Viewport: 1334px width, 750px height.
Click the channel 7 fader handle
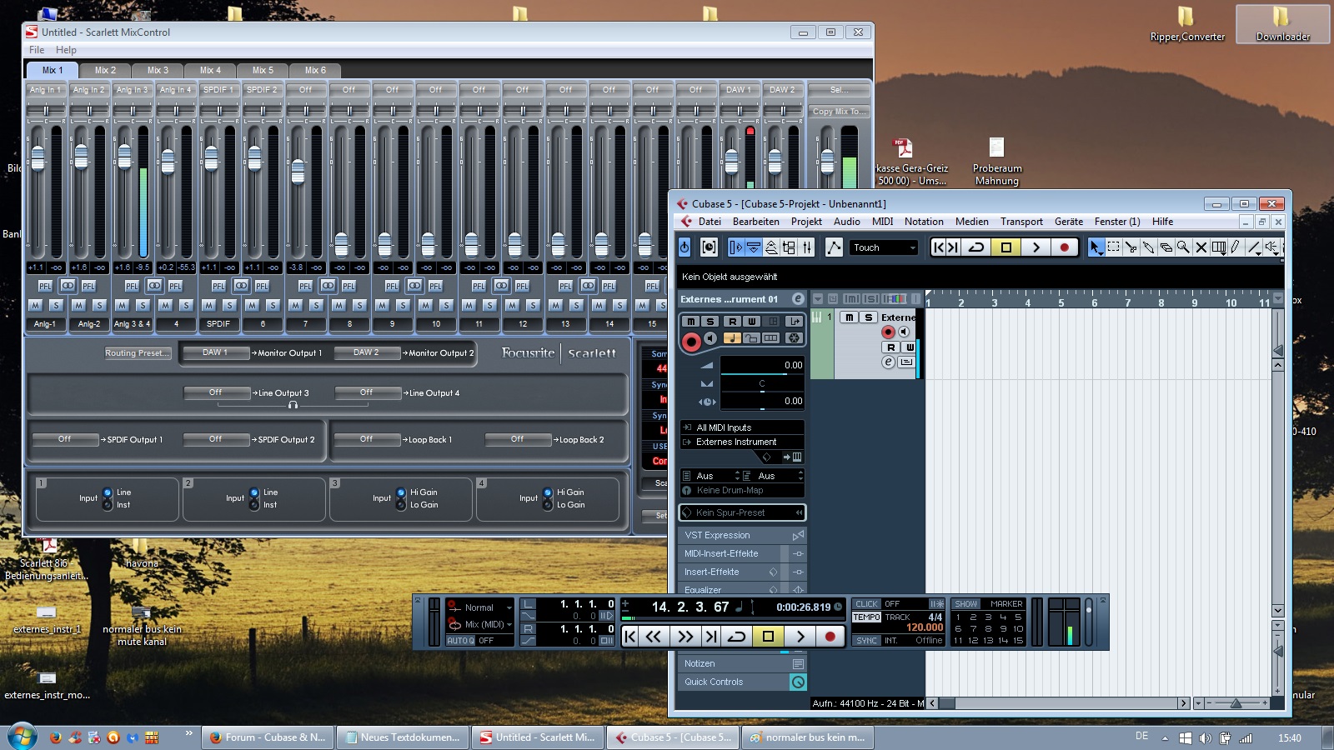click(298, 171)
